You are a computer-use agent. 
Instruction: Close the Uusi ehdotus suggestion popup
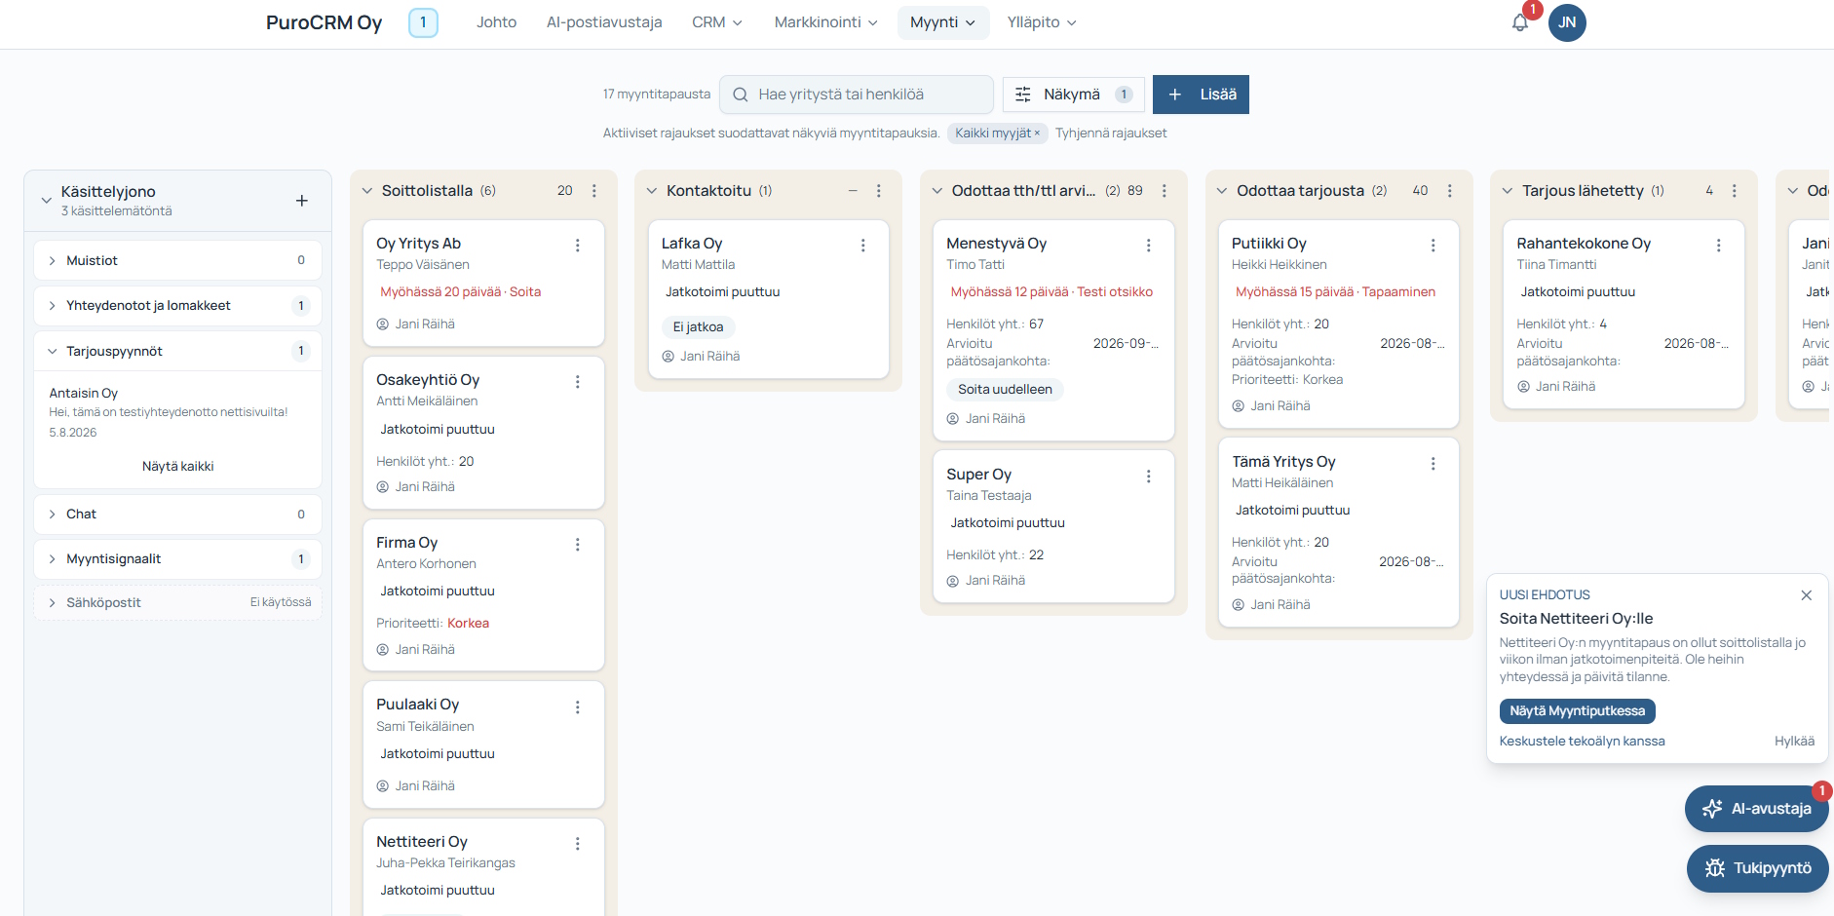coord(1807,595)
